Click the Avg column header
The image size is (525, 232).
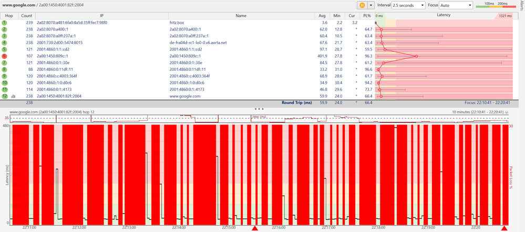322,15
